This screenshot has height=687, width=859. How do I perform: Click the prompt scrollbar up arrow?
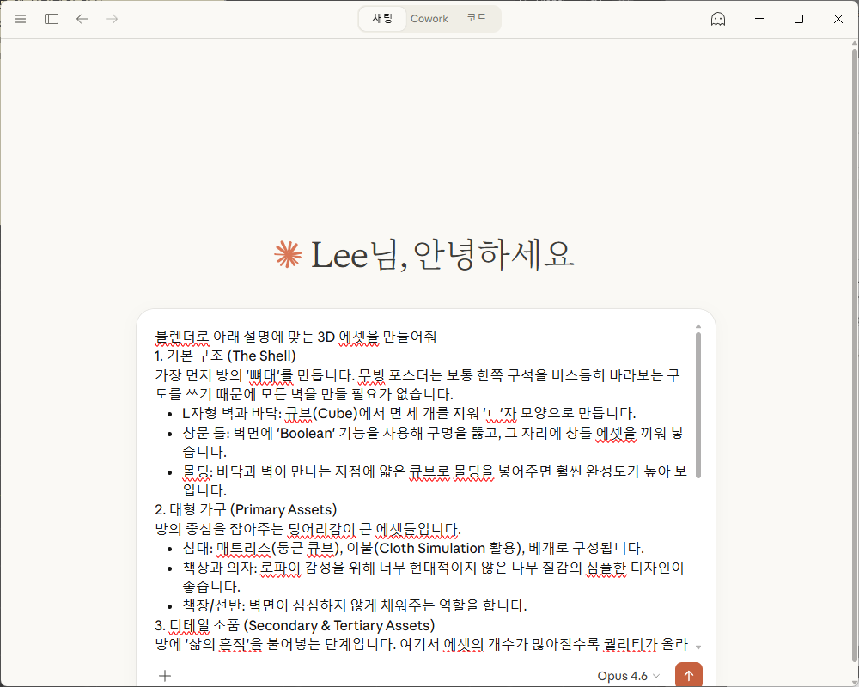[x=698, y=327]
